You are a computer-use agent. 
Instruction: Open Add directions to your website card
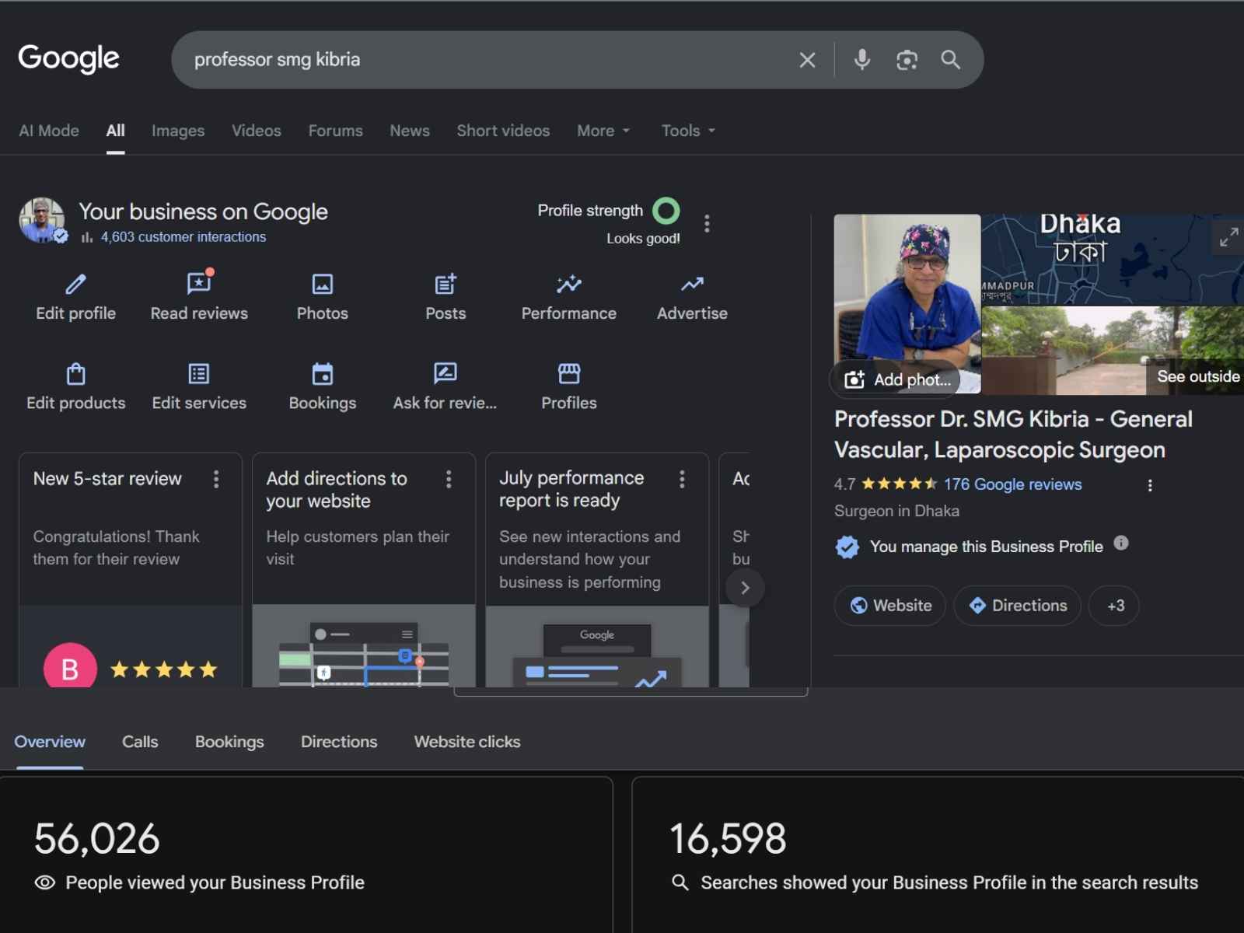click(364, 570)
